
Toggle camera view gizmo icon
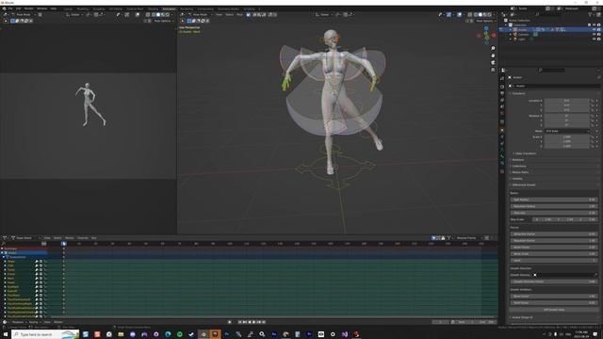pyautogui.click(x=493, y=62)
